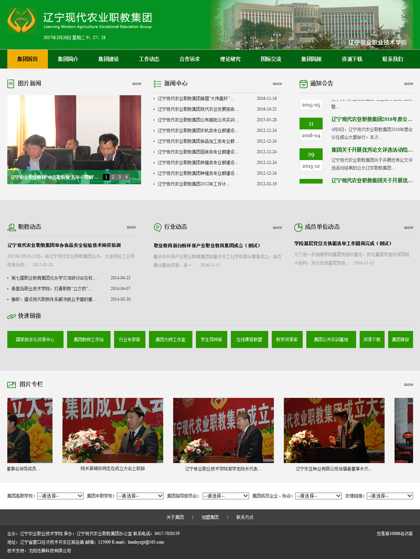420x559 pixels.
Task: Click more link beside 成员单位动态
Action: (409, 227)
